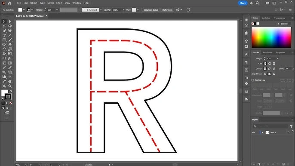
Task: Select the Hand tool
Action: click(10, 81)
